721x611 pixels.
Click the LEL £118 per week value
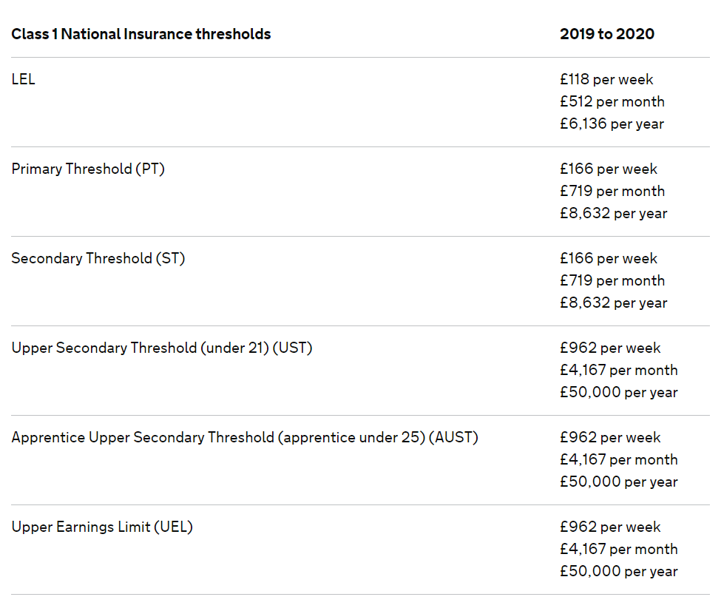606,79
